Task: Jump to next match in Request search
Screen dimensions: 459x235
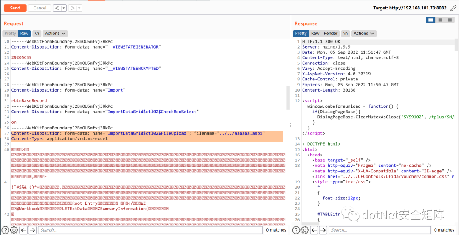Action: point(32,230)
